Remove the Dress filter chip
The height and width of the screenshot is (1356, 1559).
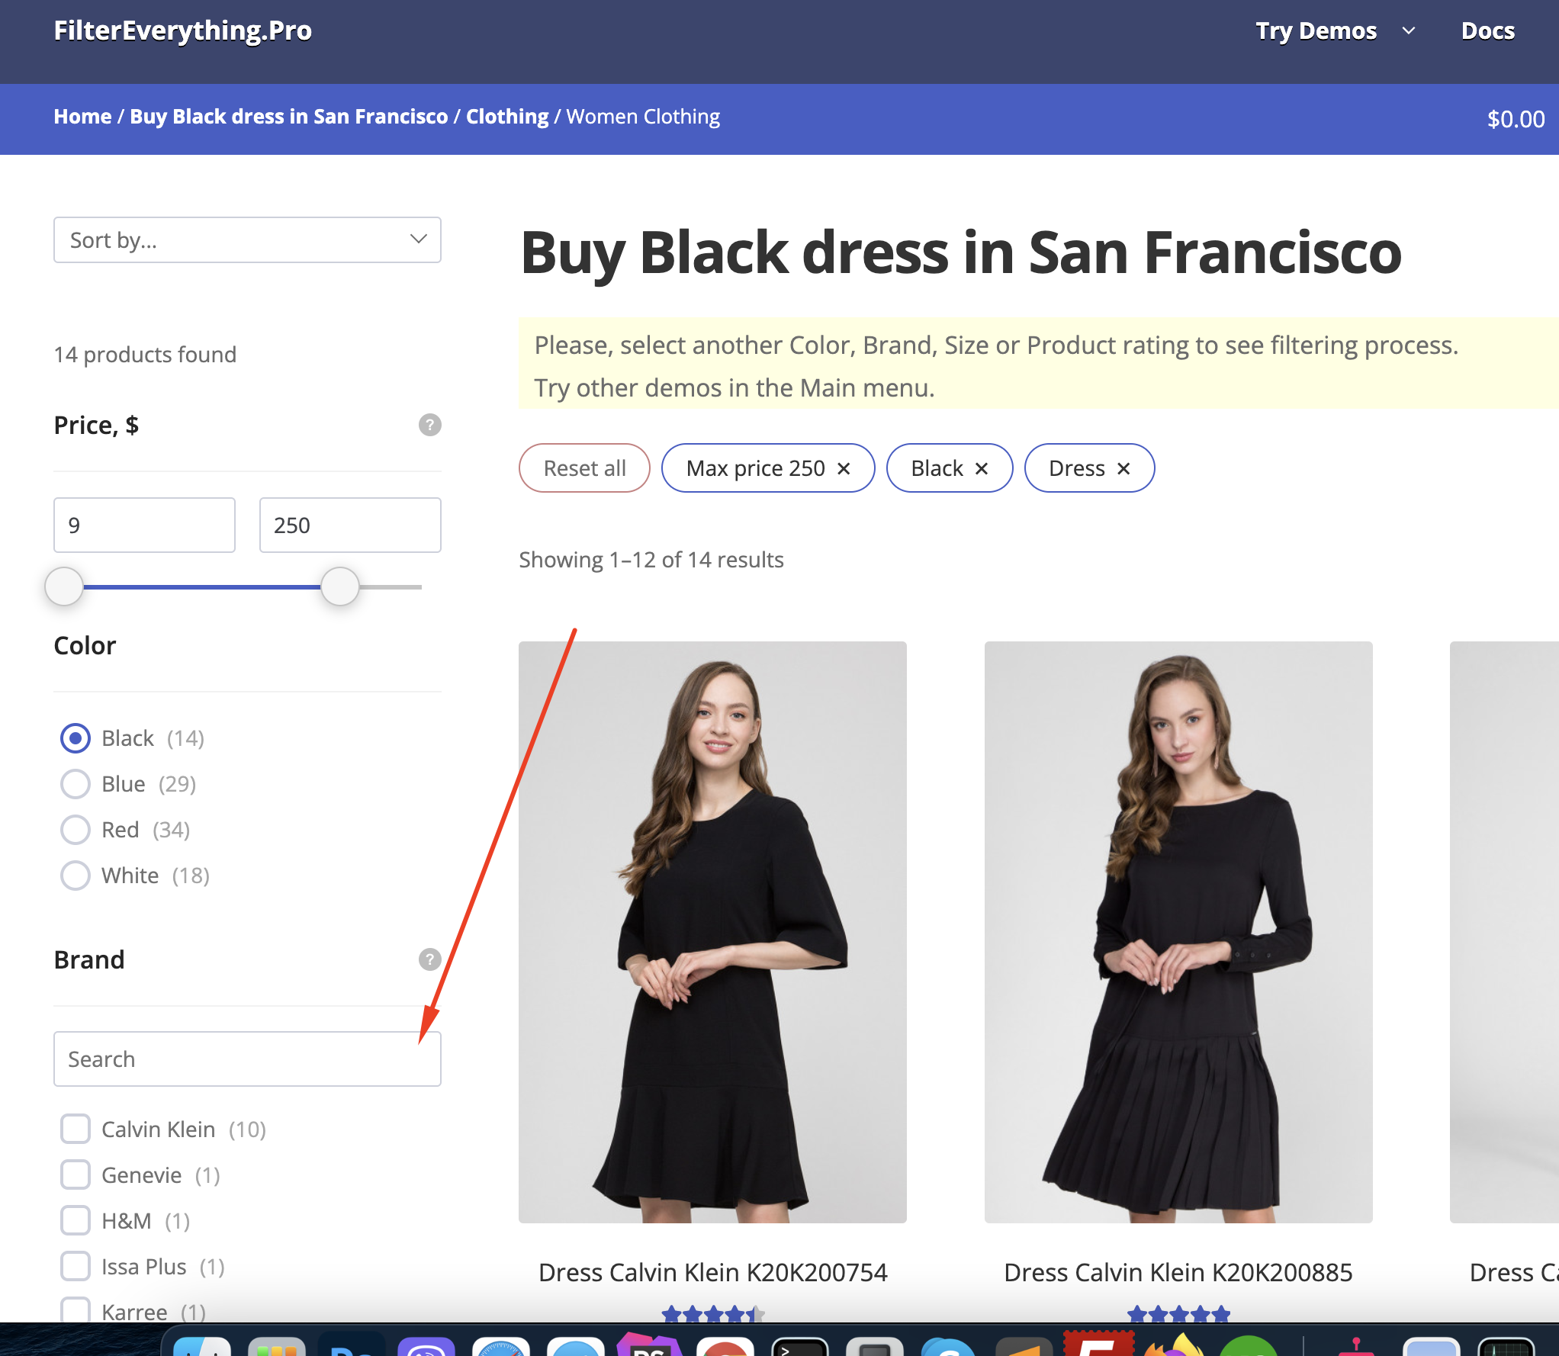tap(1123, 468)
